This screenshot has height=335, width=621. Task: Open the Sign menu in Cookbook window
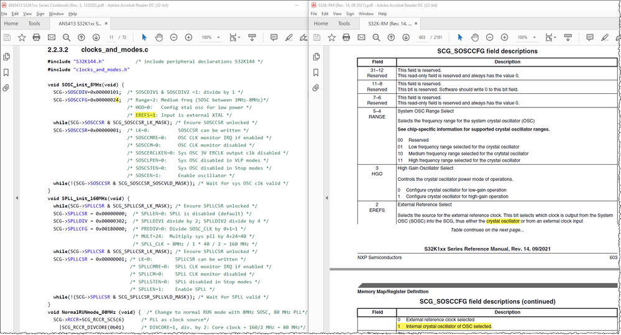pyautogui.click(x=40, y=14)
